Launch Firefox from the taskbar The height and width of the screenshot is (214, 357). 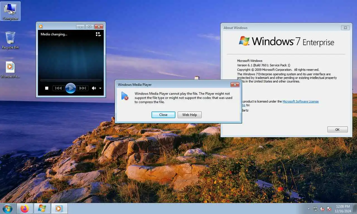[25, 208]
